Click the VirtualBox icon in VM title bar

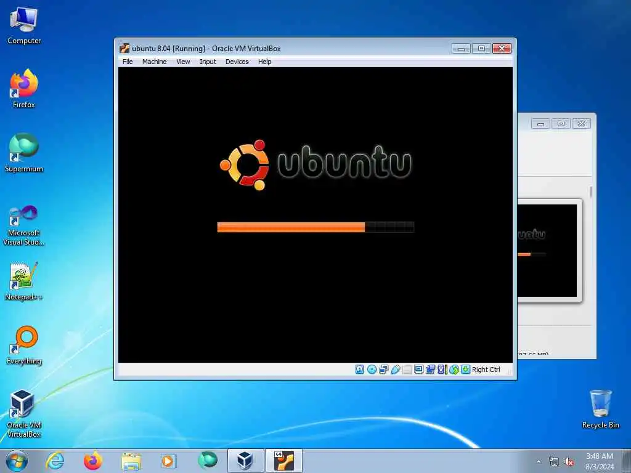tap(124, 48)
